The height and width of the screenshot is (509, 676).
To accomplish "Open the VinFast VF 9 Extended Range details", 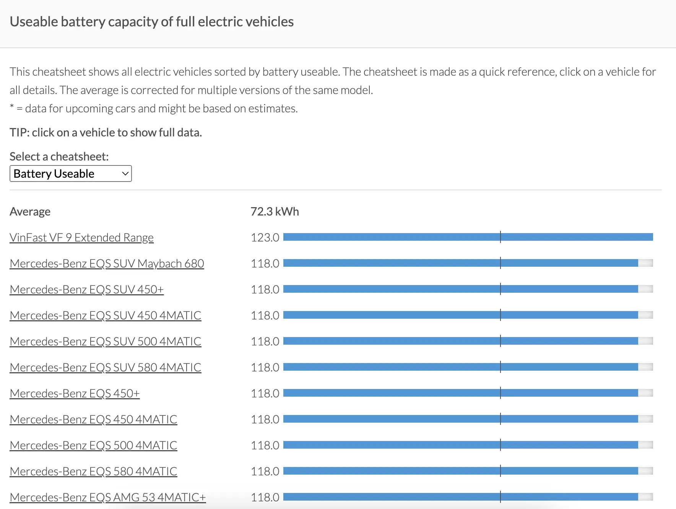I will click(x=81, y=237).
